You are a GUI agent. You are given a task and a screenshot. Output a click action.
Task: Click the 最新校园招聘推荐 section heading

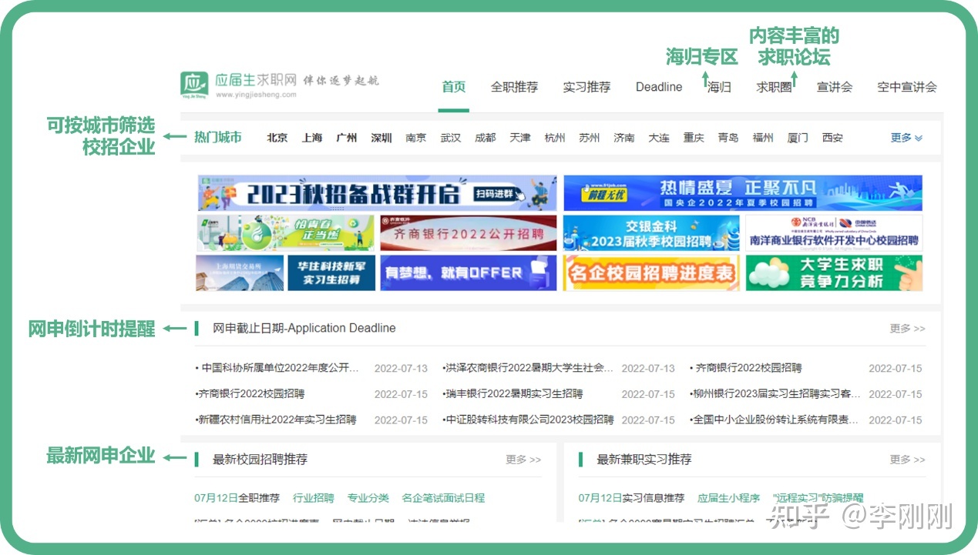pyautogui.click(x=260, y=460)
